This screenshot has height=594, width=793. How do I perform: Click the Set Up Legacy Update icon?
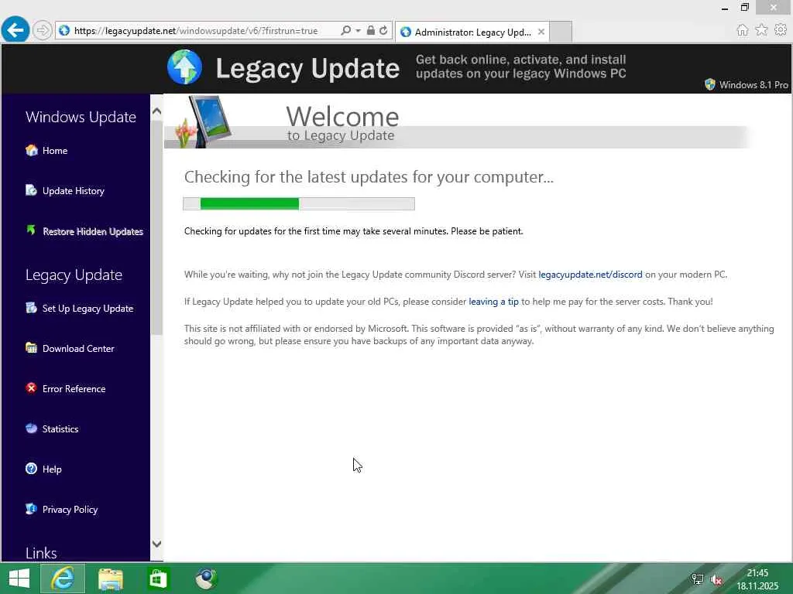click(31, 308)
